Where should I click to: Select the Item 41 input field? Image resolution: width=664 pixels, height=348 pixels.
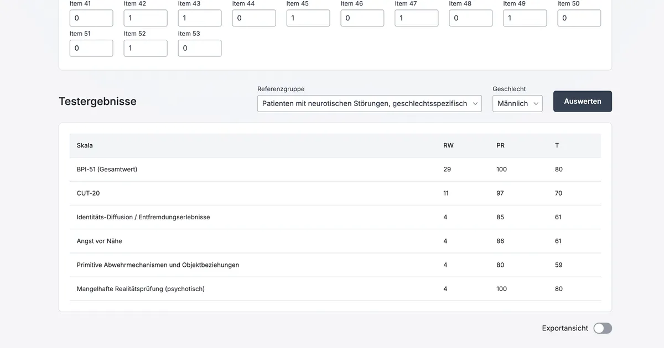click(91, 18)
